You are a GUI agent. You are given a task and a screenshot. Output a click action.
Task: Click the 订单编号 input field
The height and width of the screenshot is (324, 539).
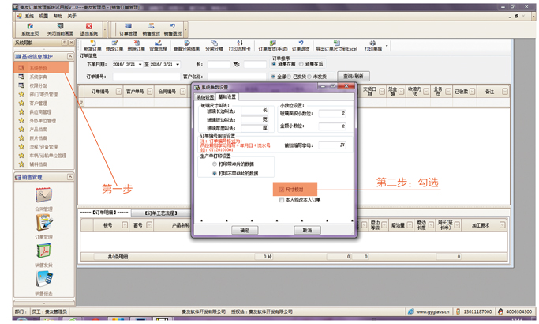click(x=146, y=77)
